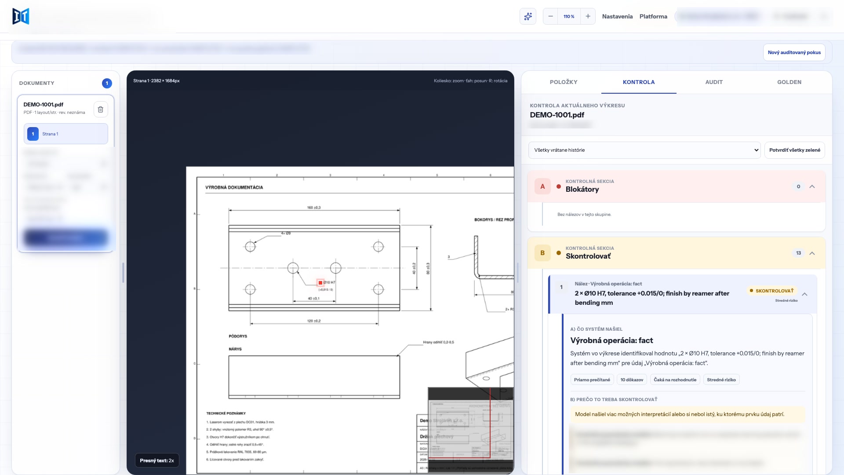The height and width of the screenshot is (475, 844).
Task: Switch to the KONTROLA tab
Action: (x=639, y=82)
